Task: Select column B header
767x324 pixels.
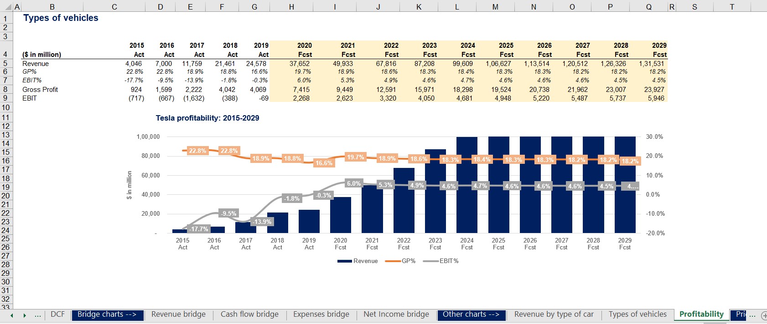Action: pyautogui.click(x=52, y=7)
